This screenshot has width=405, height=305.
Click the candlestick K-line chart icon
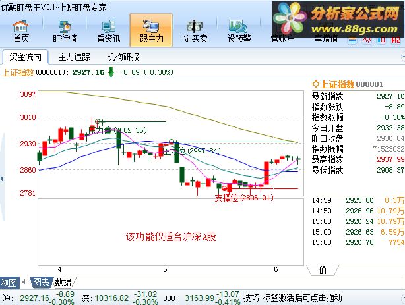point(381,40)
